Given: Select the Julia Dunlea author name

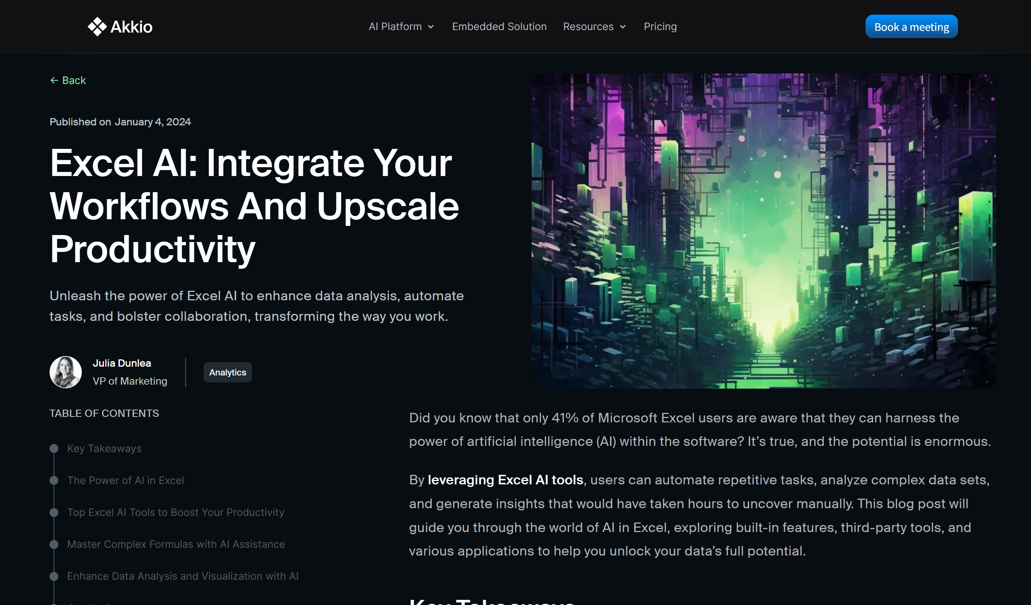Looking at the screenshot, I should tap(122, 363).
